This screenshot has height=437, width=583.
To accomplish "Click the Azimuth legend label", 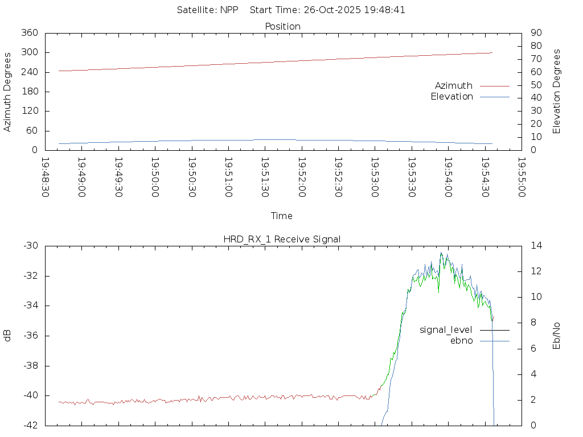I will [x=453, y=85].
